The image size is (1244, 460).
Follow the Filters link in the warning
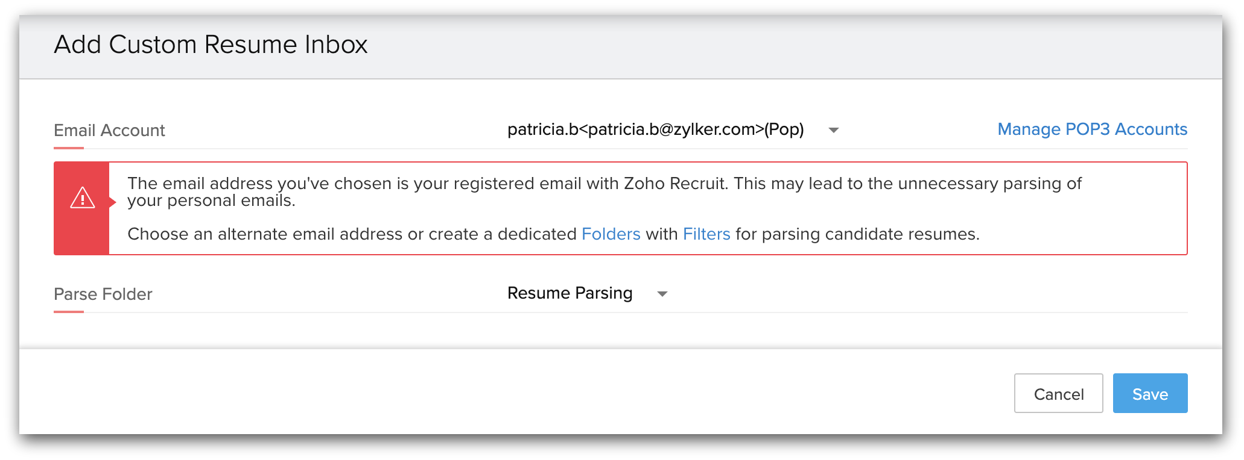click(706, 234)
